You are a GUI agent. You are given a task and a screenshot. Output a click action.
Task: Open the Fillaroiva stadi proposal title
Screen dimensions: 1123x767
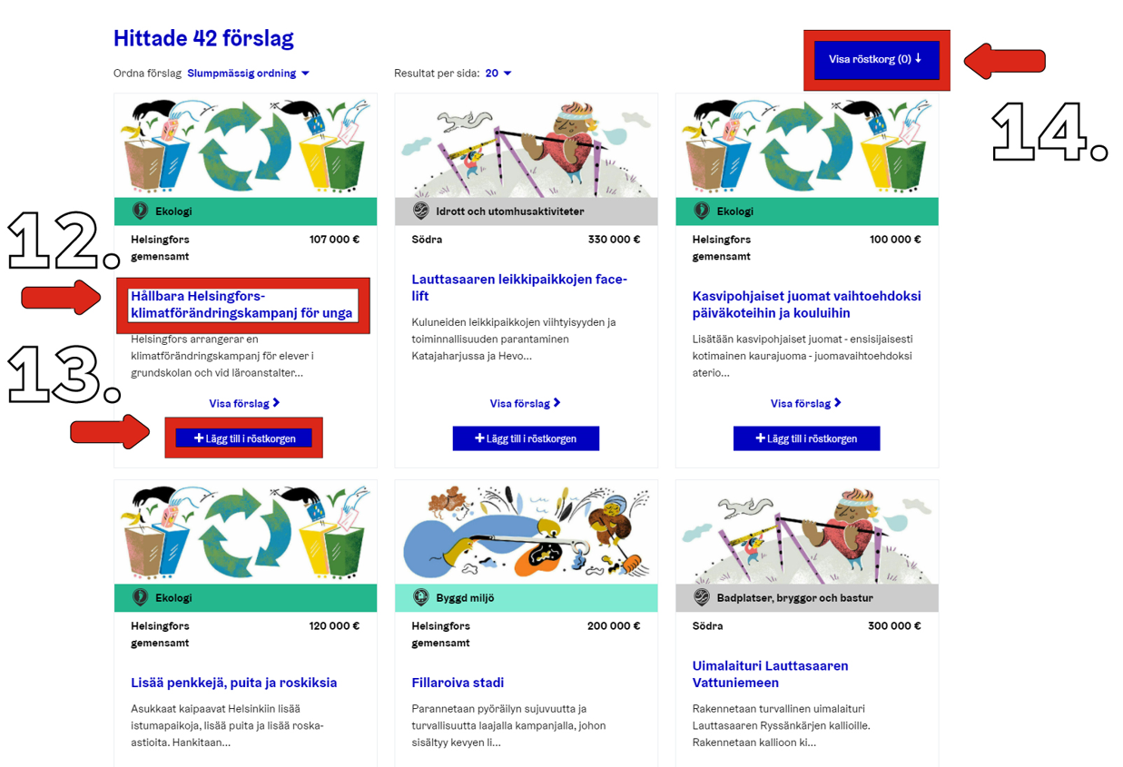point(458,683)
